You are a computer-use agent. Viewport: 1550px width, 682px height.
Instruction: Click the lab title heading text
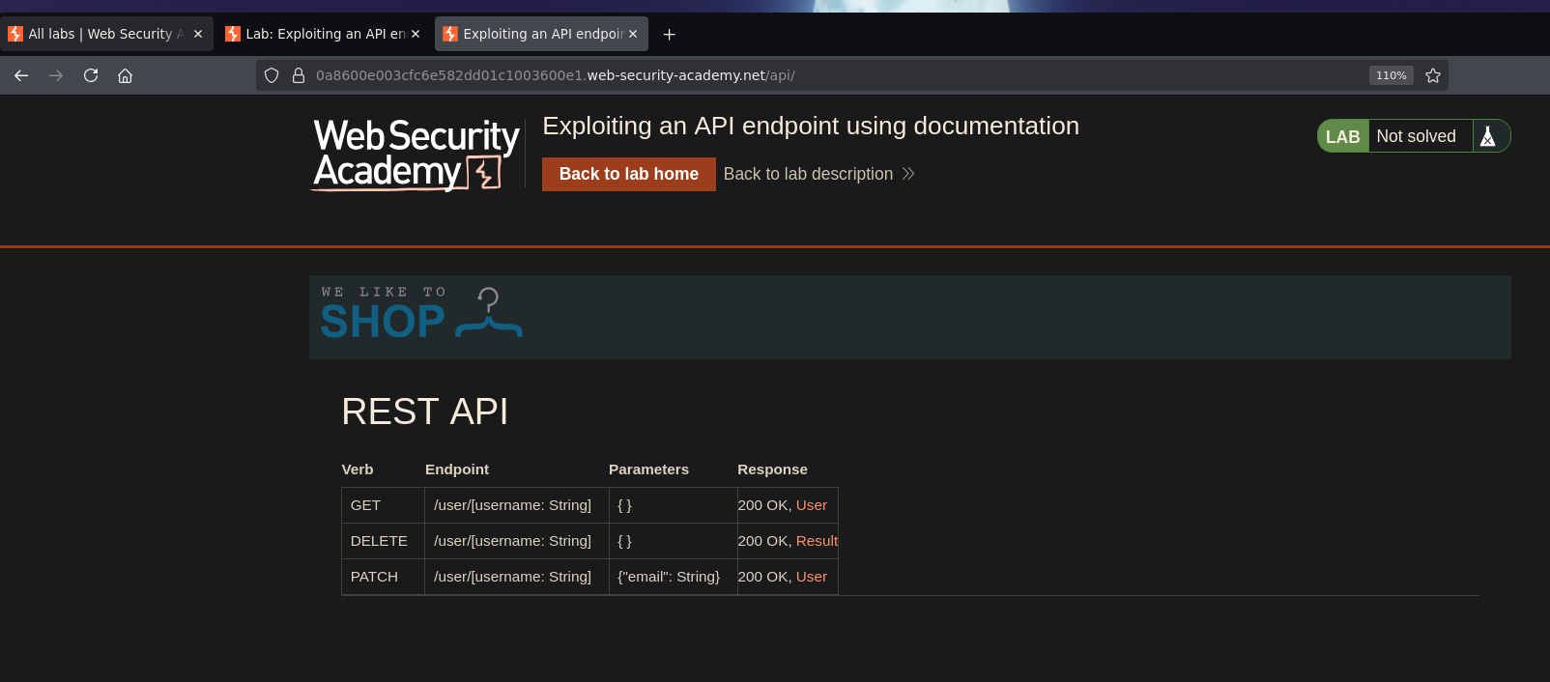point(811,126)
